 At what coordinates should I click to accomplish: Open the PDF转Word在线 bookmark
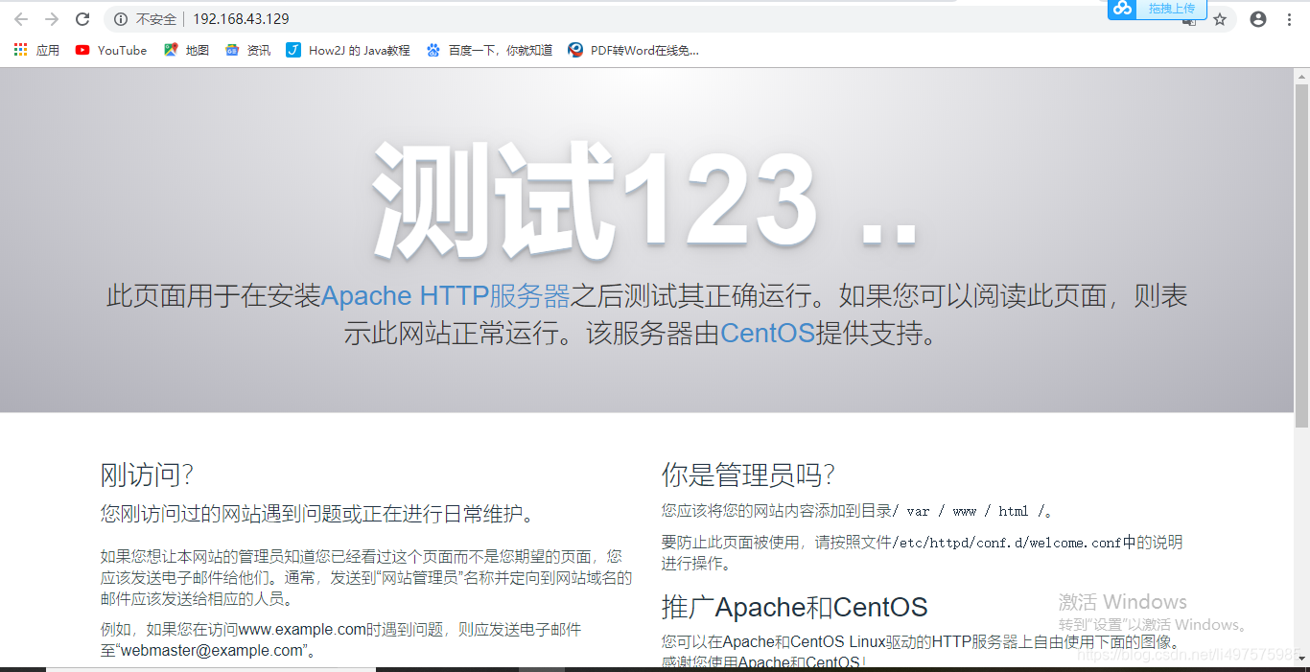tap(633, 50)
